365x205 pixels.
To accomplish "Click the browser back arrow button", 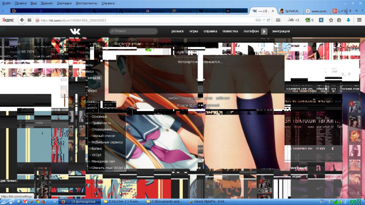I will 21,20.
